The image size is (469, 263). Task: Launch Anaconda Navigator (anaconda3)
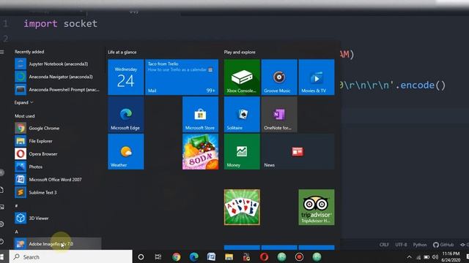coord(57,77)
